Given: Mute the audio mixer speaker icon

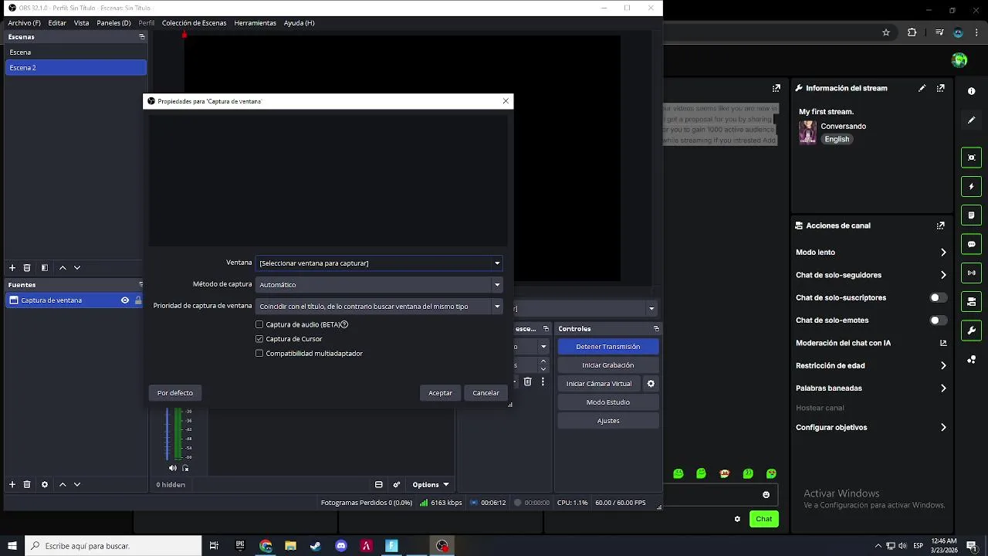Looking at the screenshot, I should click(x=173, y=468).
